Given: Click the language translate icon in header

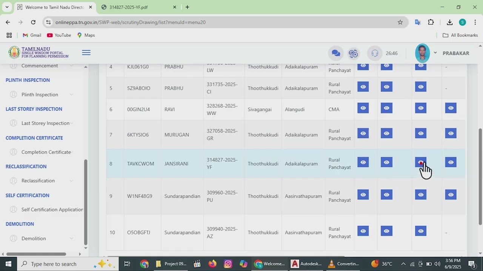Looking at the screenshot, I should [353, 53].
